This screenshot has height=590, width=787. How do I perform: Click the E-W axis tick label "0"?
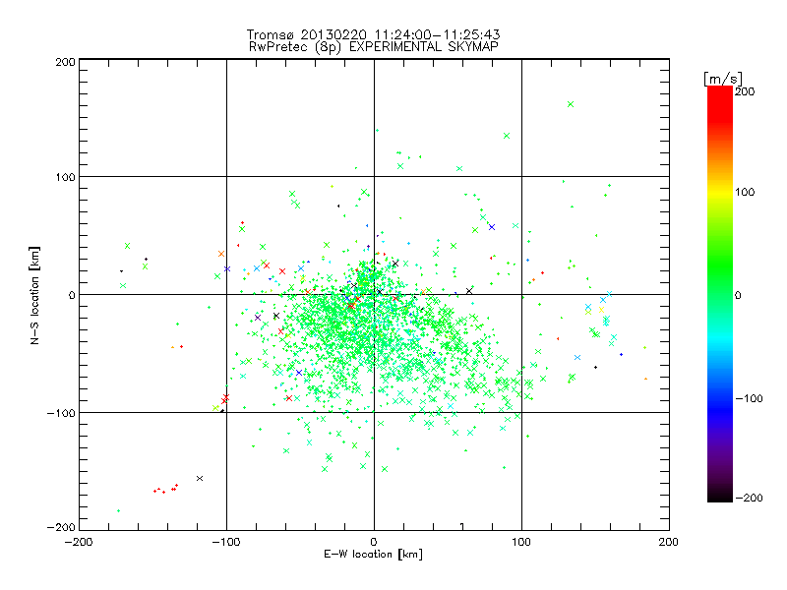(374, 542)
